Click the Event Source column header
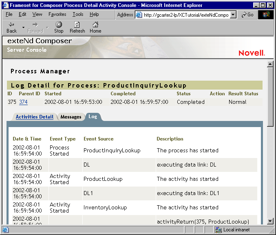Screen dimensions: 276x235 (98, 139)
